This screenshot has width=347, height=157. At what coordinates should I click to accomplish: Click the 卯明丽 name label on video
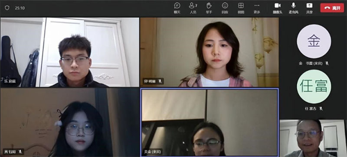click(x=150, y=82)
